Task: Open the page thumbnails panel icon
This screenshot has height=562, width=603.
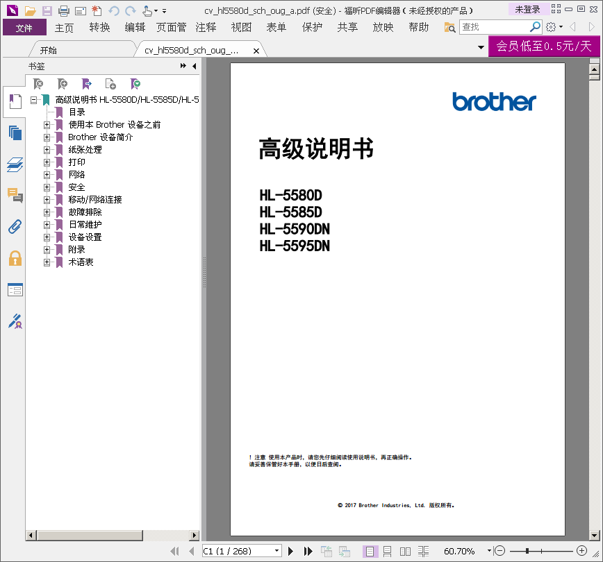Action: coord(15,133)
